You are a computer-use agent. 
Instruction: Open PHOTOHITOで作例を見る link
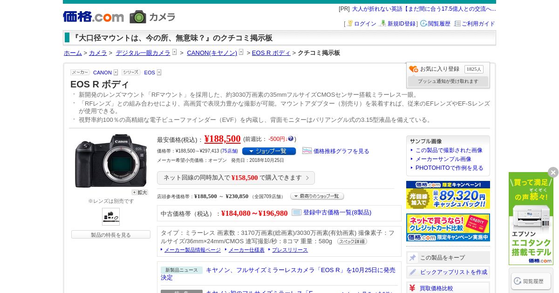coord(450,168)
